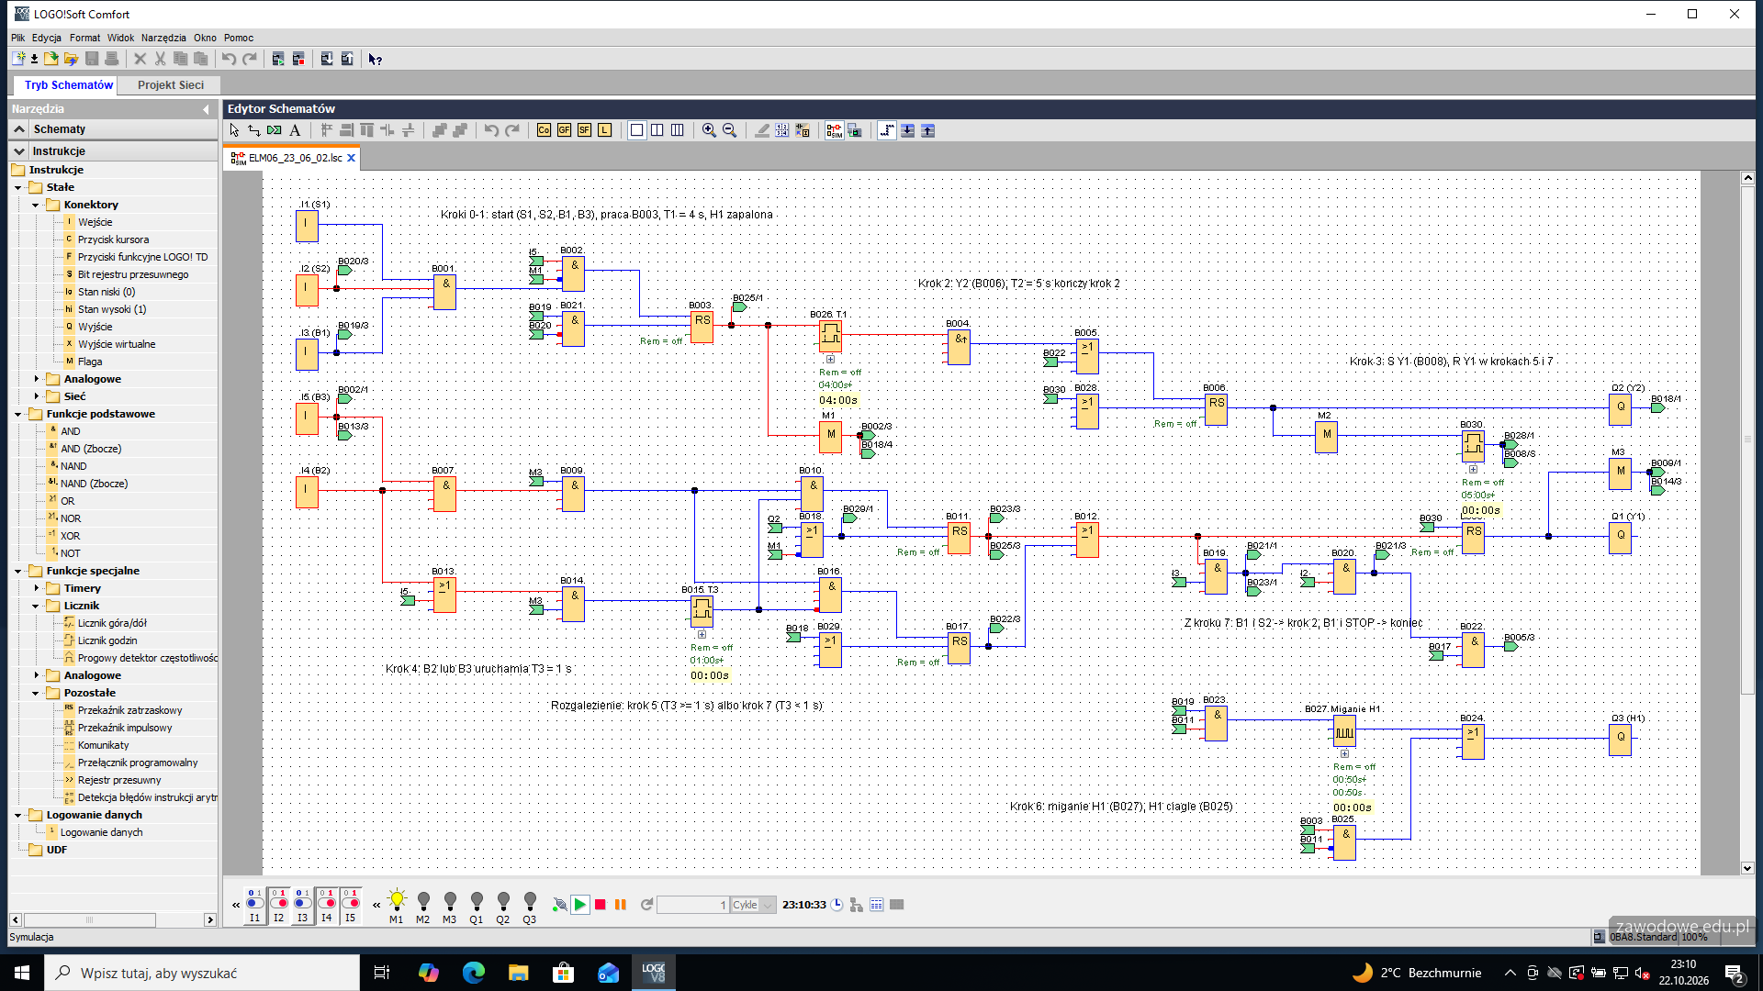Click the simulation mode SIM icon
This screenshot has height=991, width=1763.
pyautogui.click(x=834, y=130)
